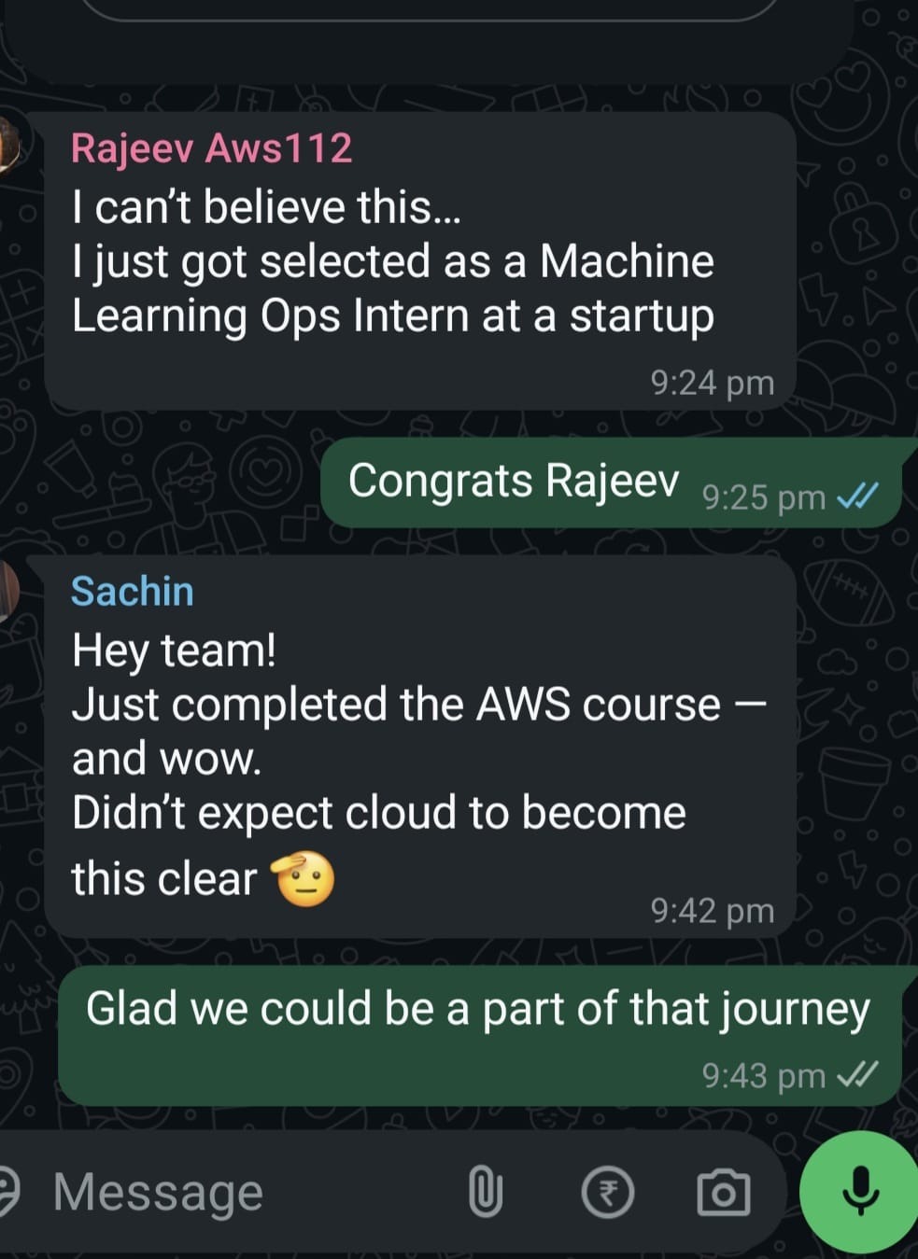
Task: Tap Rajeev's profile picture thumbnail
Action: 7,145
